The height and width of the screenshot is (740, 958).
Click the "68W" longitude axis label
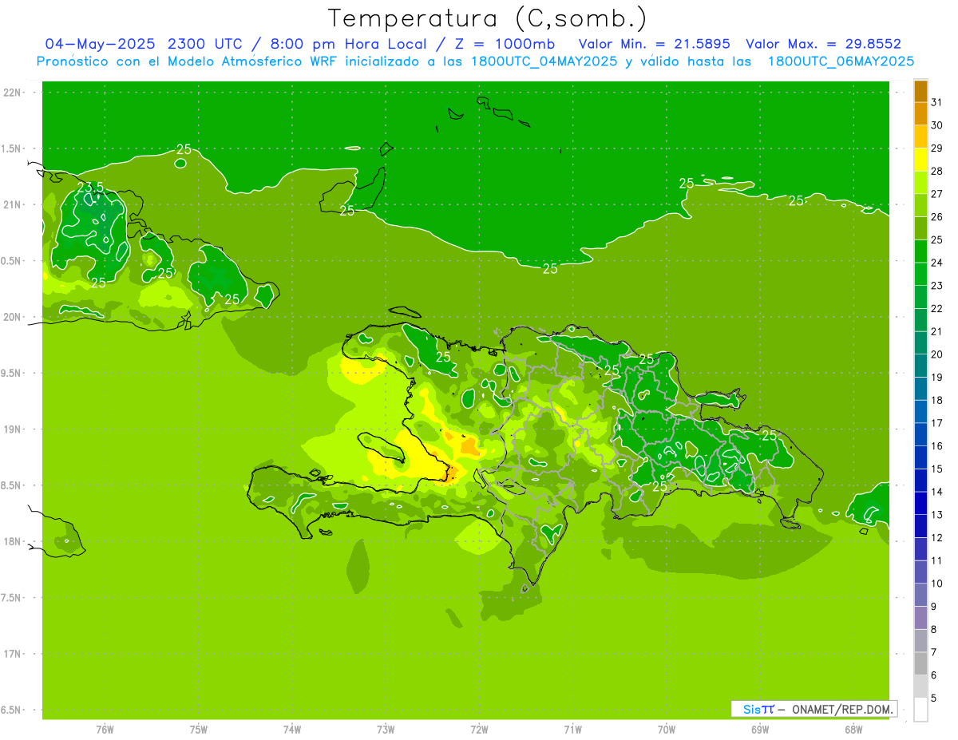tap(853, 730)
